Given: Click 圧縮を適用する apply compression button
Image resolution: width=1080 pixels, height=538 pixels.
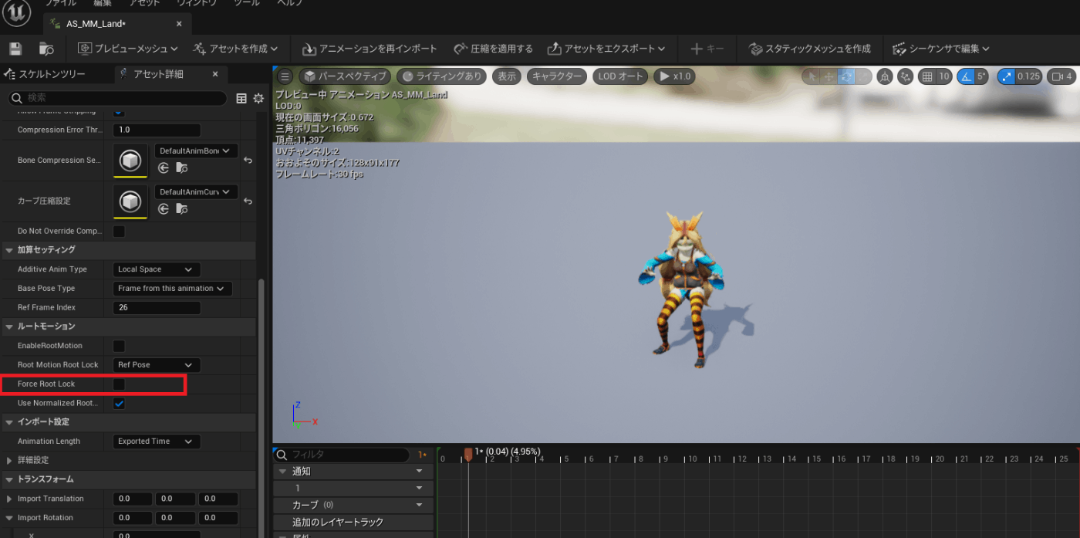Looking at the screenshot, I should pos(492,49).
